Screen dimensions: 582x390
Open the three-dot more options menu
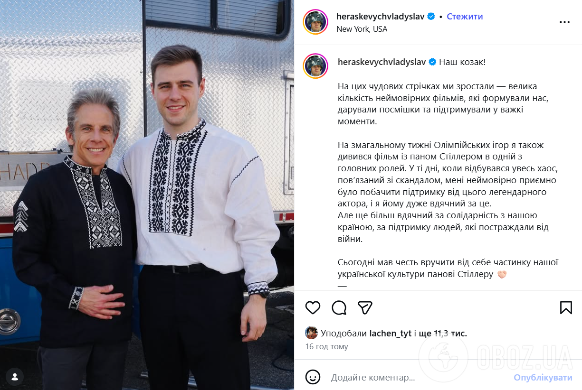[564, 22]
